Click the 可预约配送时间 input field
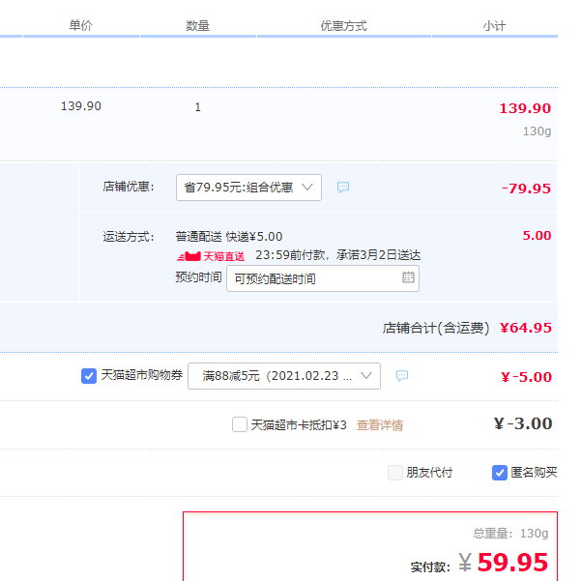Screen dimensions: 581x581 click(309, 278)
